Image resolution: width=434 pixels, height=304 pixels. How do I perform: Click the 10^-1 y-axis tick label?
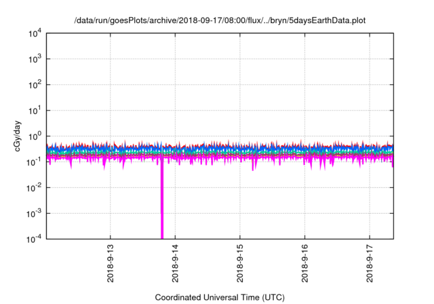(35, 162)
